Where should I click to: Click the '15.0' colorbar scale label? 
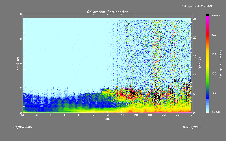(214, 54)
